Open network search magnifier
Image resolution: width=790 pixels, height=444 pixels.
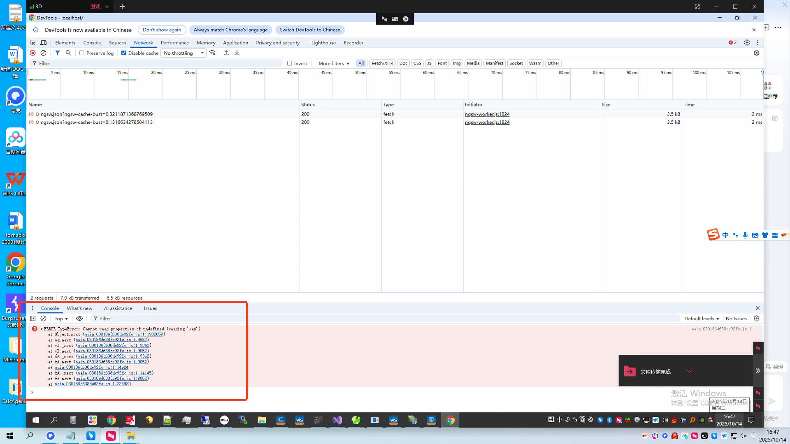coord(68,53)
